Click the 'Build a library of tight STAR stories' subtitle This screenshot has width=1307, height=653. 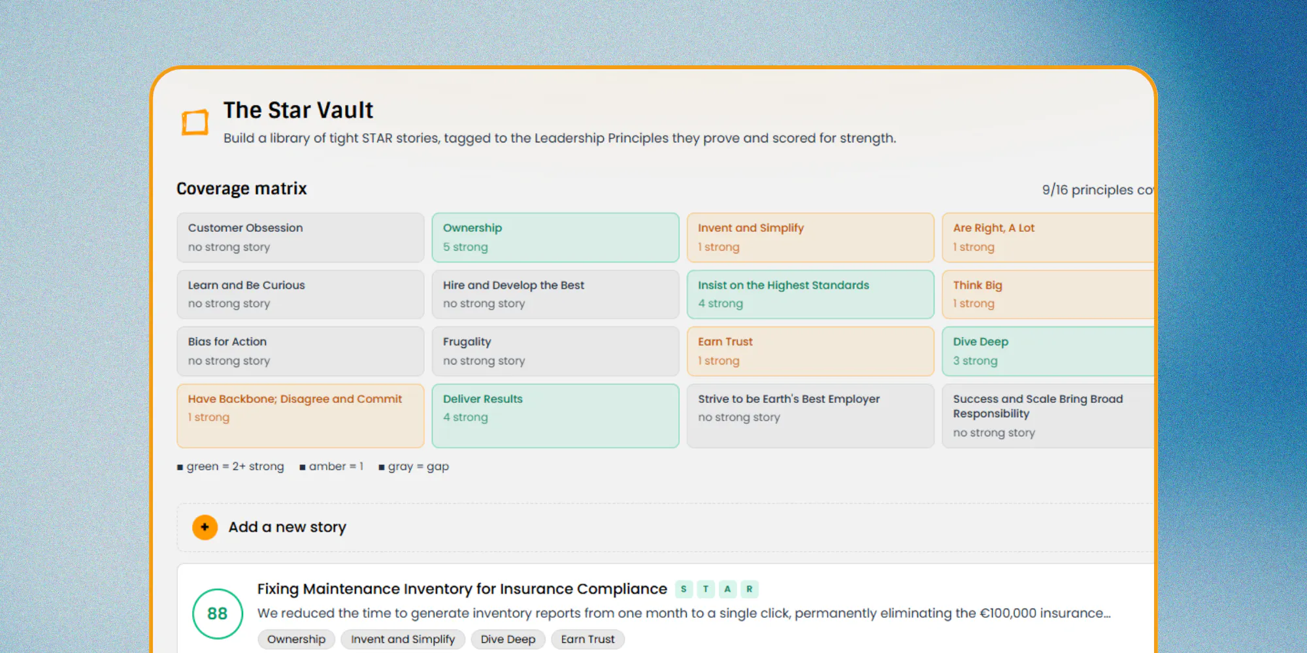[559, 138]
